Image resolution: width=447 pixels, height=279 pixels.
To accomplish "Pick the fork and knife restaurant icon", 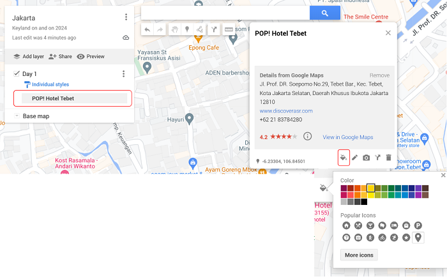I will click(x=358, y=226).
